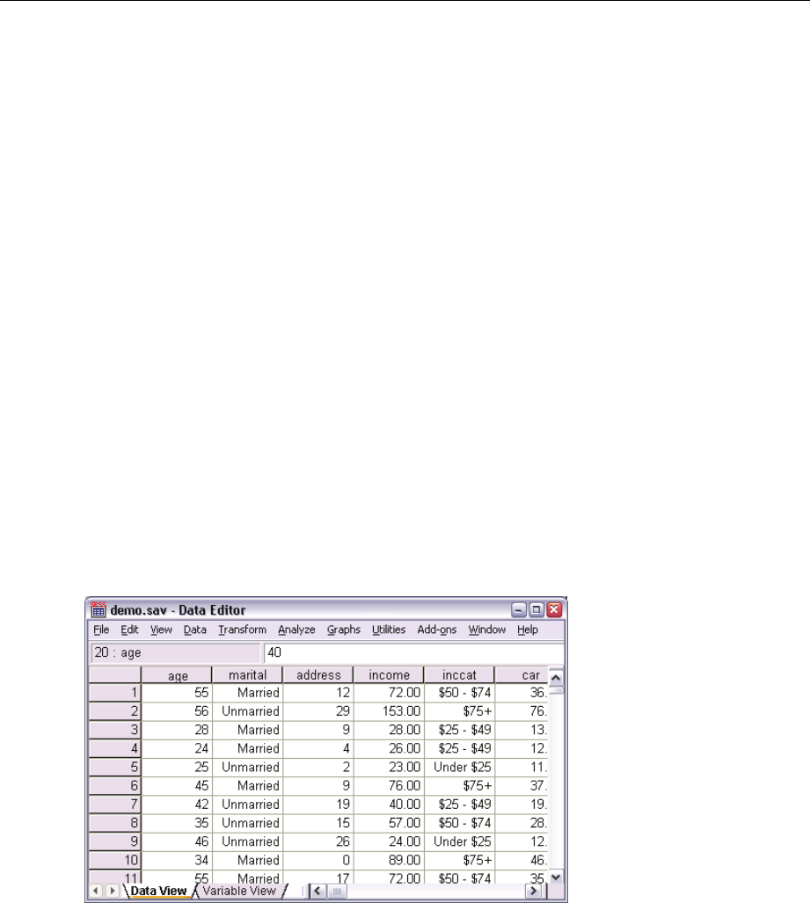The image size is (810, 903).
Task: Select the address column header
Action: coord(318,675)
